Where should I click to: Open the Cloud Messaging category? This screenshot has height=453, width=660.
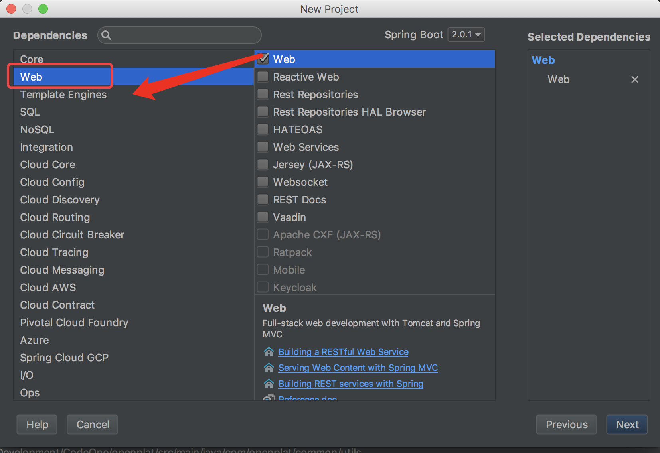pos(134,270)
